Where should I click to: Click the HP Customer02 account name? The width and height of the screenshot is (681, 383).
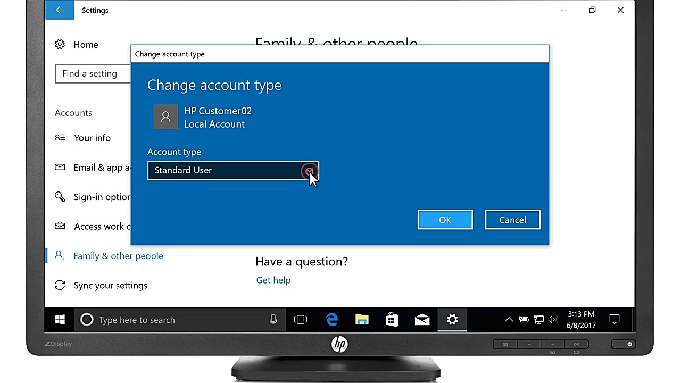218,111
